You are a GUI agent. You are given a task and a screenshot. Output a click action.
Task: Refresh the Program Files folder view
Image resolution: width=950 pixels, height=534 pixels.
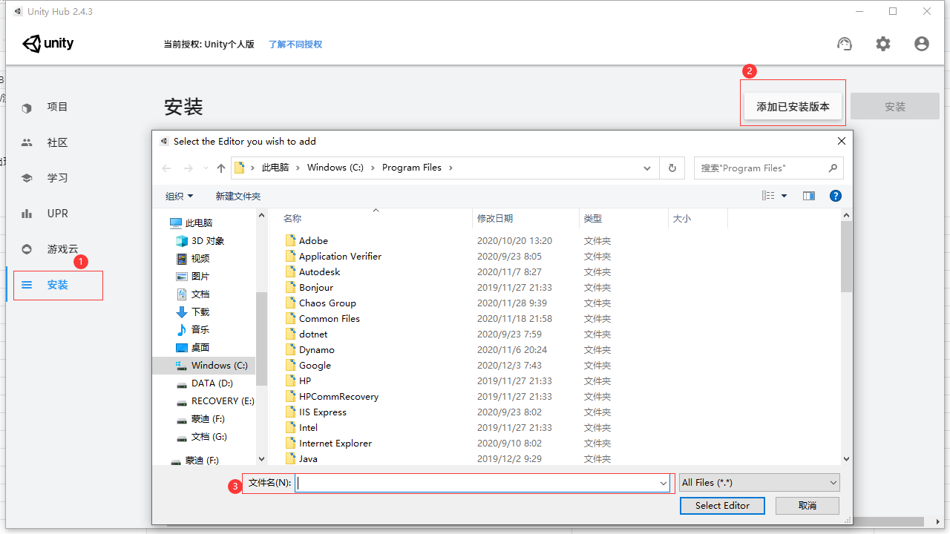(672, 168)
